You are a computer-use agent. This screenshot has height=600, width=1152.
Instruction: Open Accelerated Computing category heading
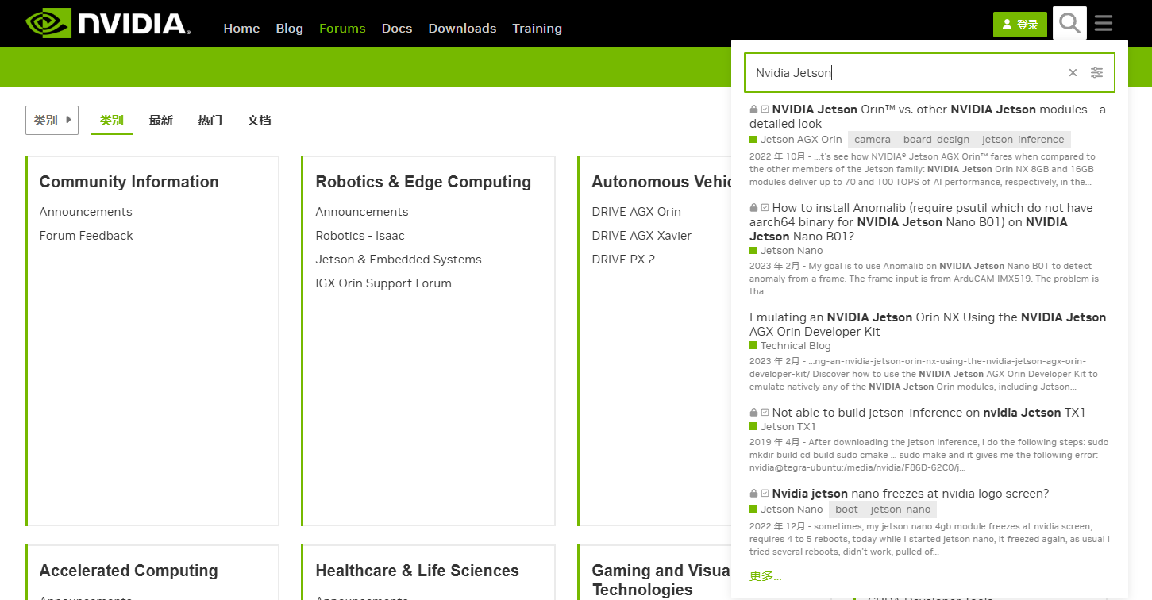[129, 571]
